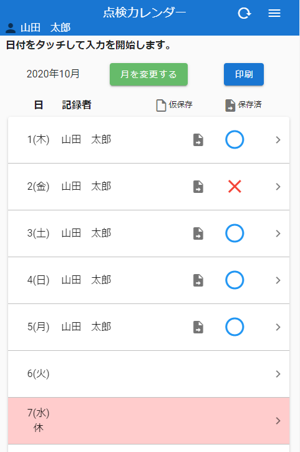Click the saved-file icon on 5(月) row
The image size is (300, 452).
coord(198,327)
